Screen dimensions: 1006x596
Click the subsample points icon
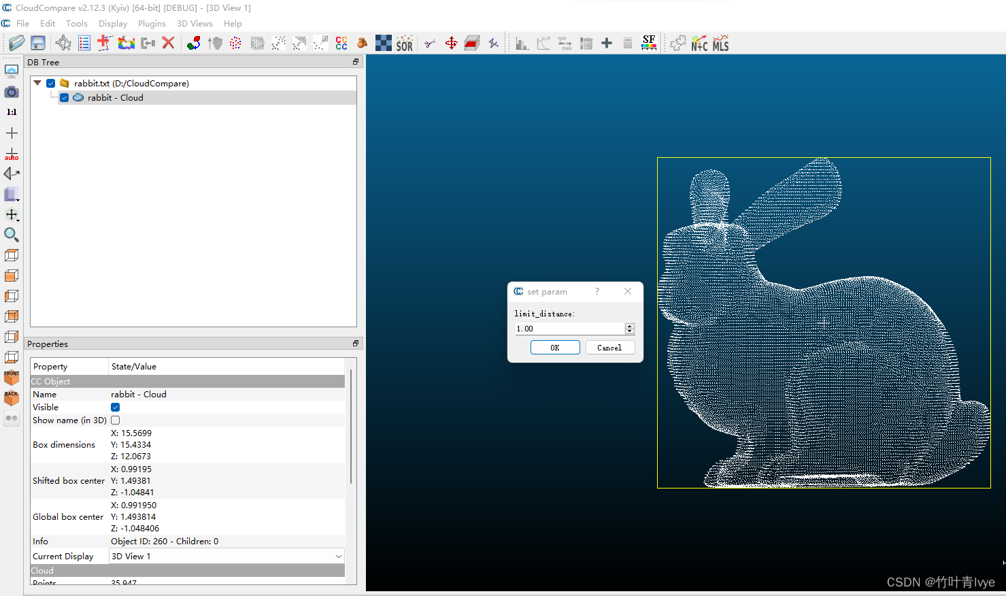click(235, 44)
